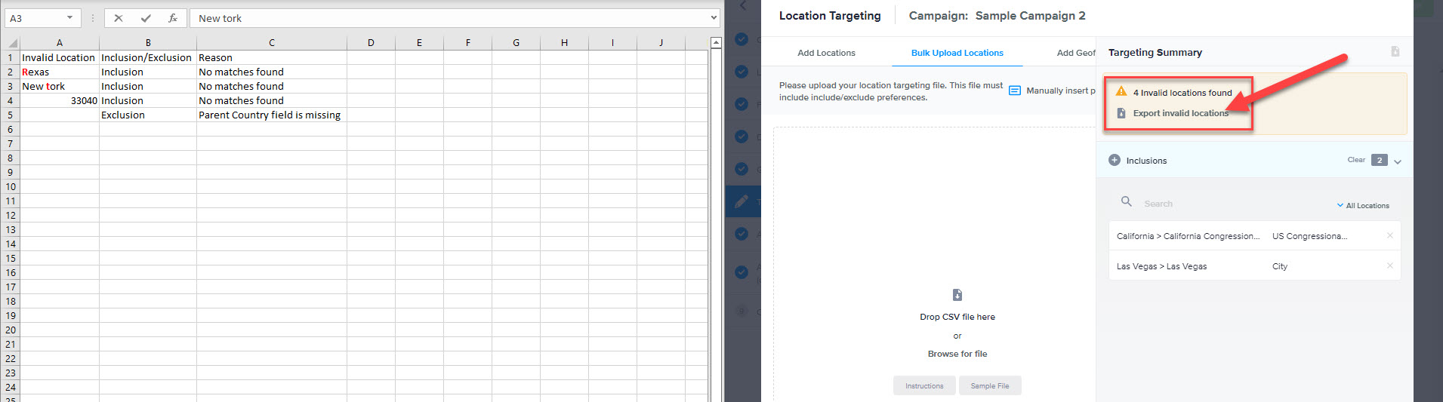Click the Insert Function fx icon

(173, 18)
